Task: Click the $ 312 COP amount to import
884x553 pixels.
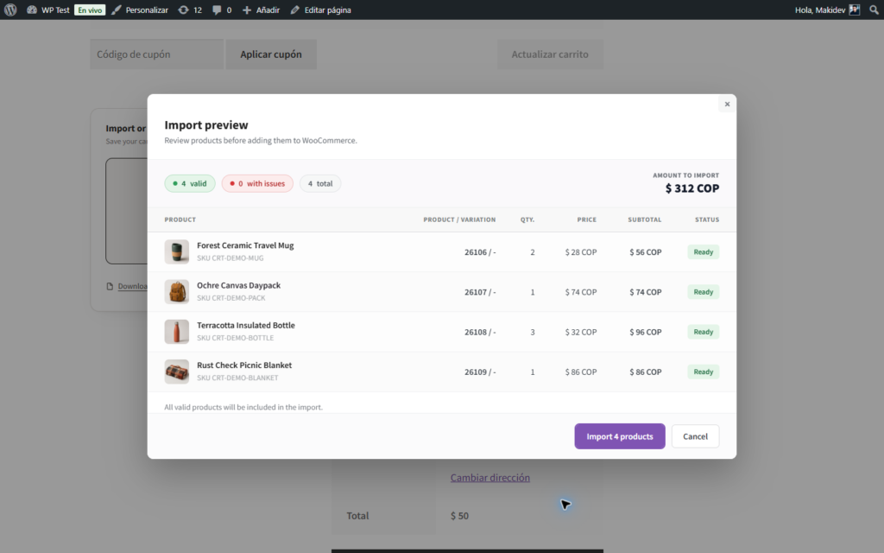Action: pyautogui.click(x=692, y=188)
